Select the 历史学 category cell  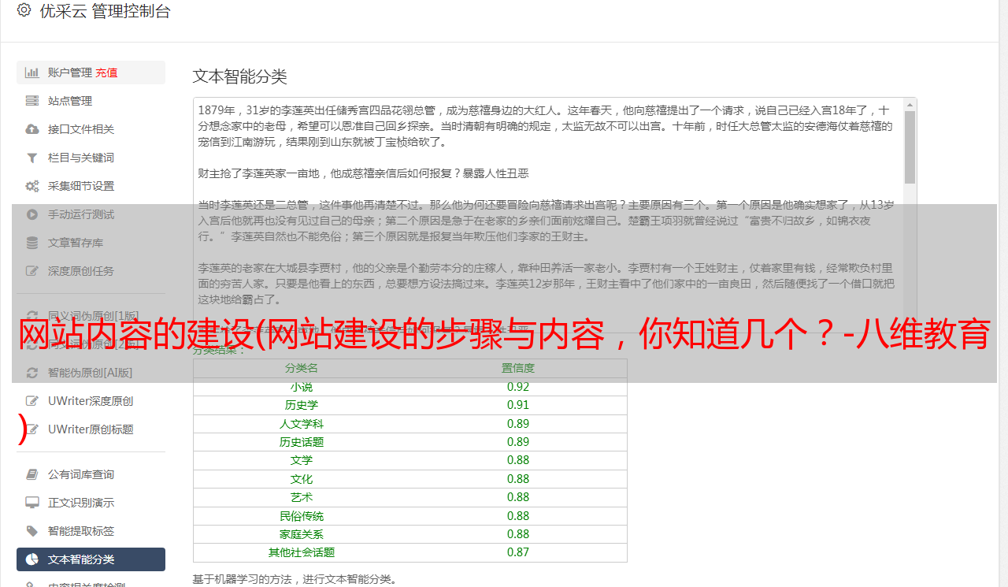302,405
